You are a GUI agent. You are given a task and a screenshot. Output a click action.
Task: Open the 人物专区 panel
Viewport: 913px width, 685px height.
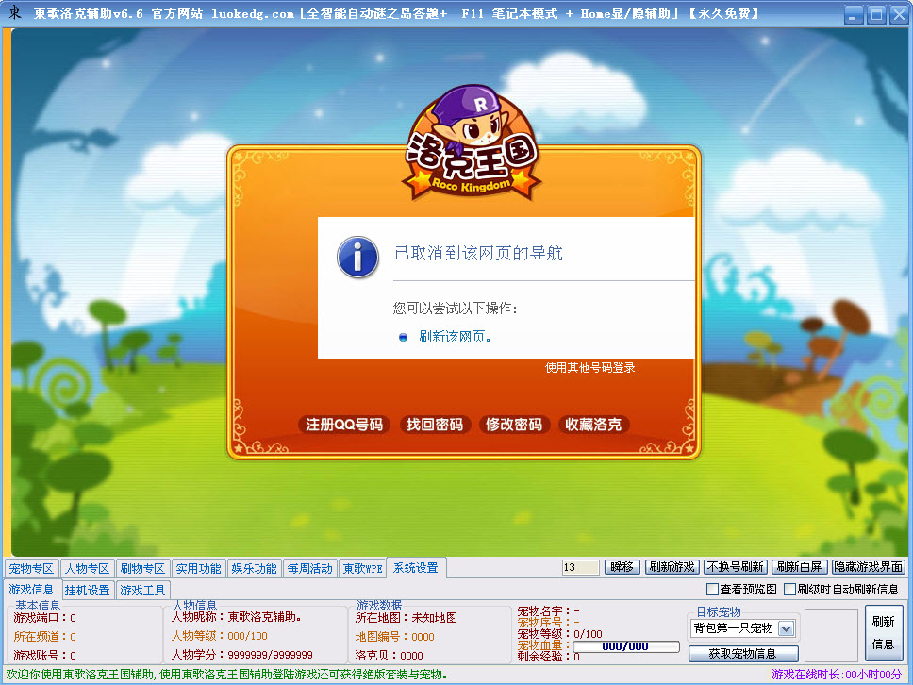pos(87,568)
